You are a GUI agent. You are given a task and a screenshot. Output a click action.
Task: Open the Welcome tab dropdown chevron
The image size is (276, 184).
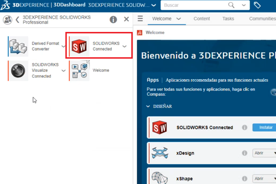(179, 19)
